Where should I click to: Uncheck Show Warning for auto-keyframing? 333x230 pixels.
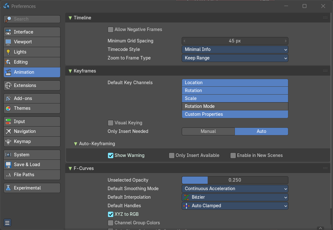[x=110, y=156]
